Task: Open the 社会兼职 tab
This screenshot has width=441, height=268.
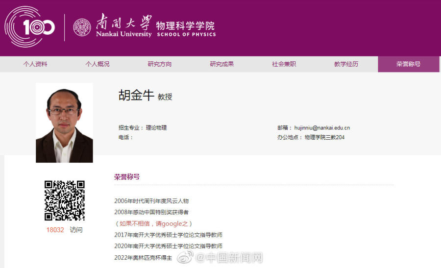Action: tap(284, 64)
